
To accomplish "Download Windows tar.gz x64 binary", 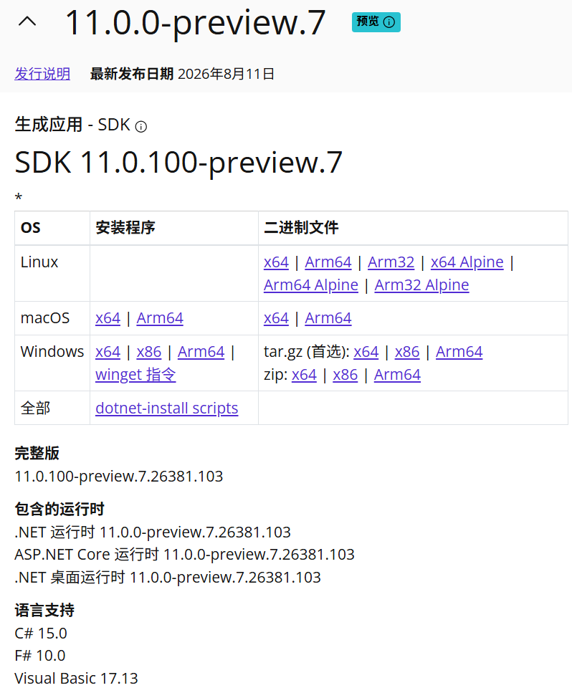I will 366,352.
